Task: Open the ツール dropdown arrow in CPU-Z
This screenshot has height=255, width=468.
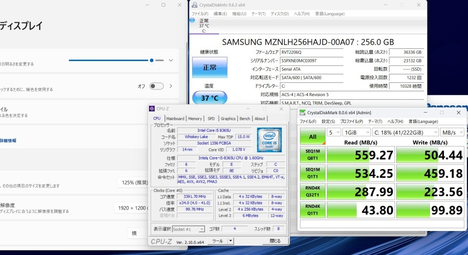Action: click(x=230, y=241)
